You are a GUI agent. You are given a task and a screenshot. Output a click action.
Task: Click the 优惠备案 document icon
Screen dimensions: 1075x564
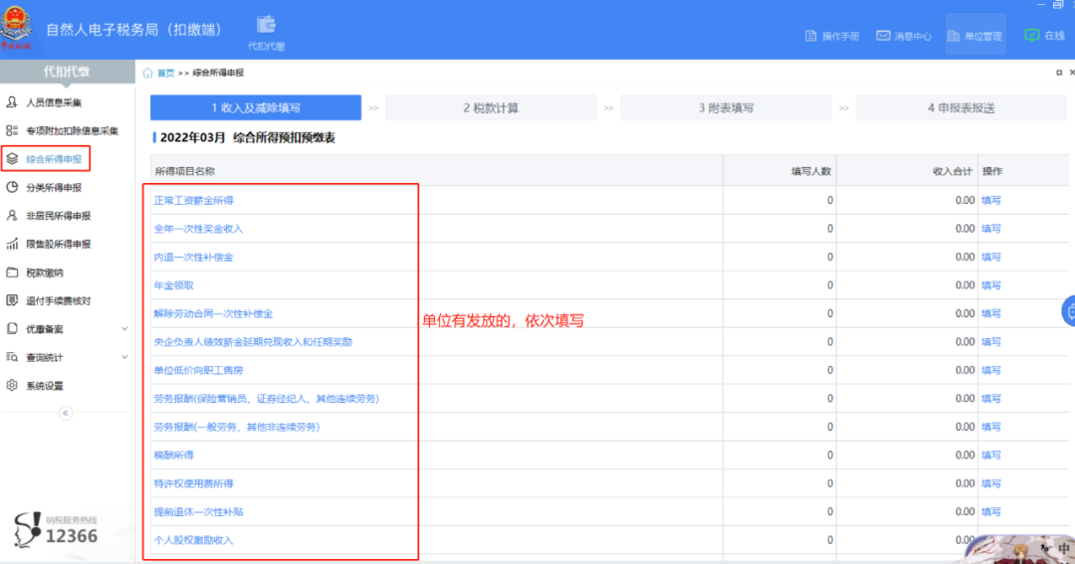tap(12, 329)
